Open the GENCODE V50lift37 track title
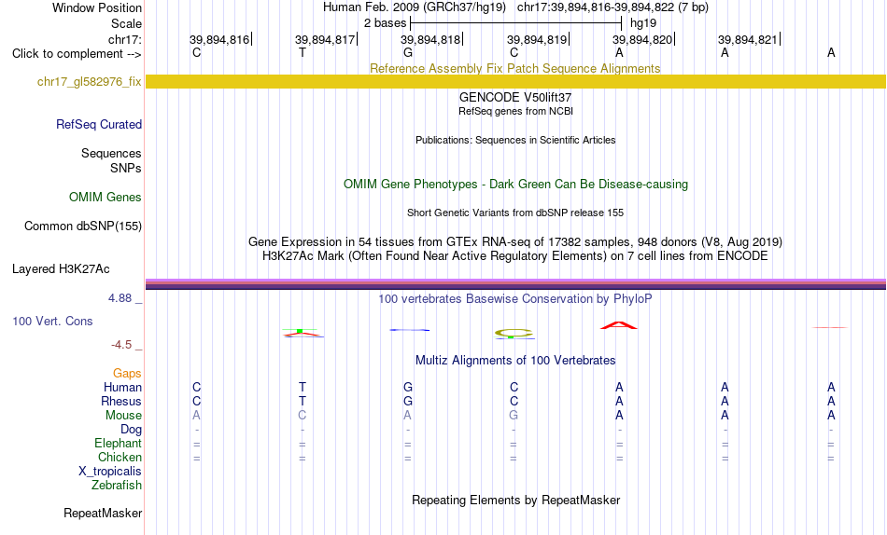The height and width of the screenshot is (535, 887). [515, 97]
